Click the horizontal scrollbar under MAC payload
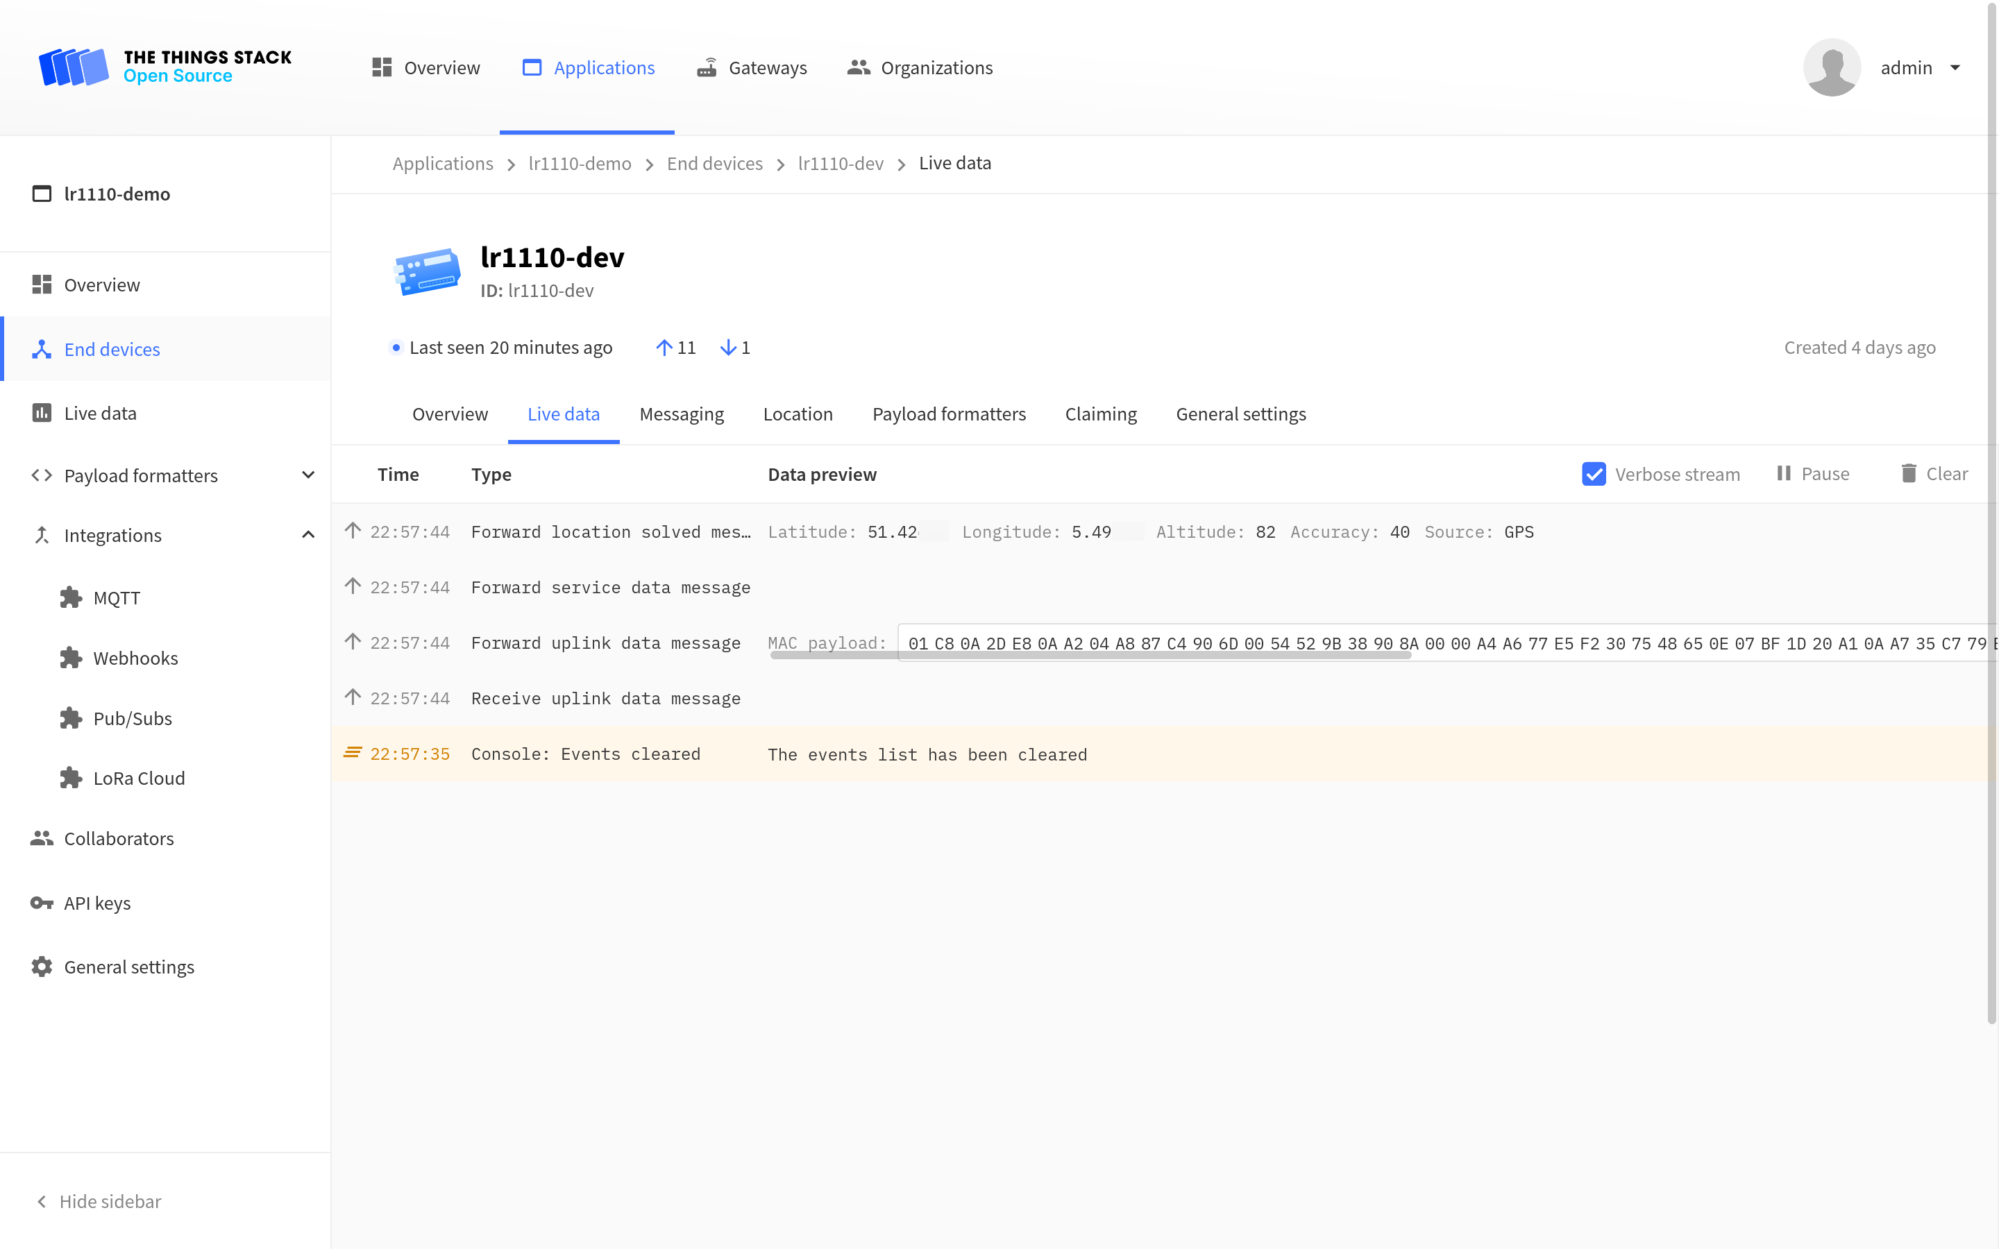The image size is (1999, 1249). pyautogui.click(x=1090, y=655)
